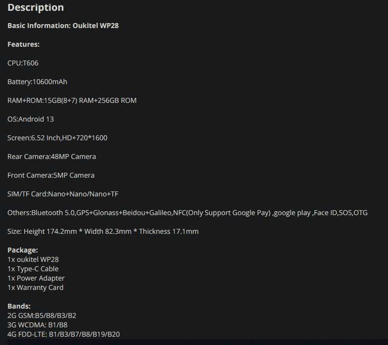Select the Battery 10600mAh line

[x=37, y=82]
